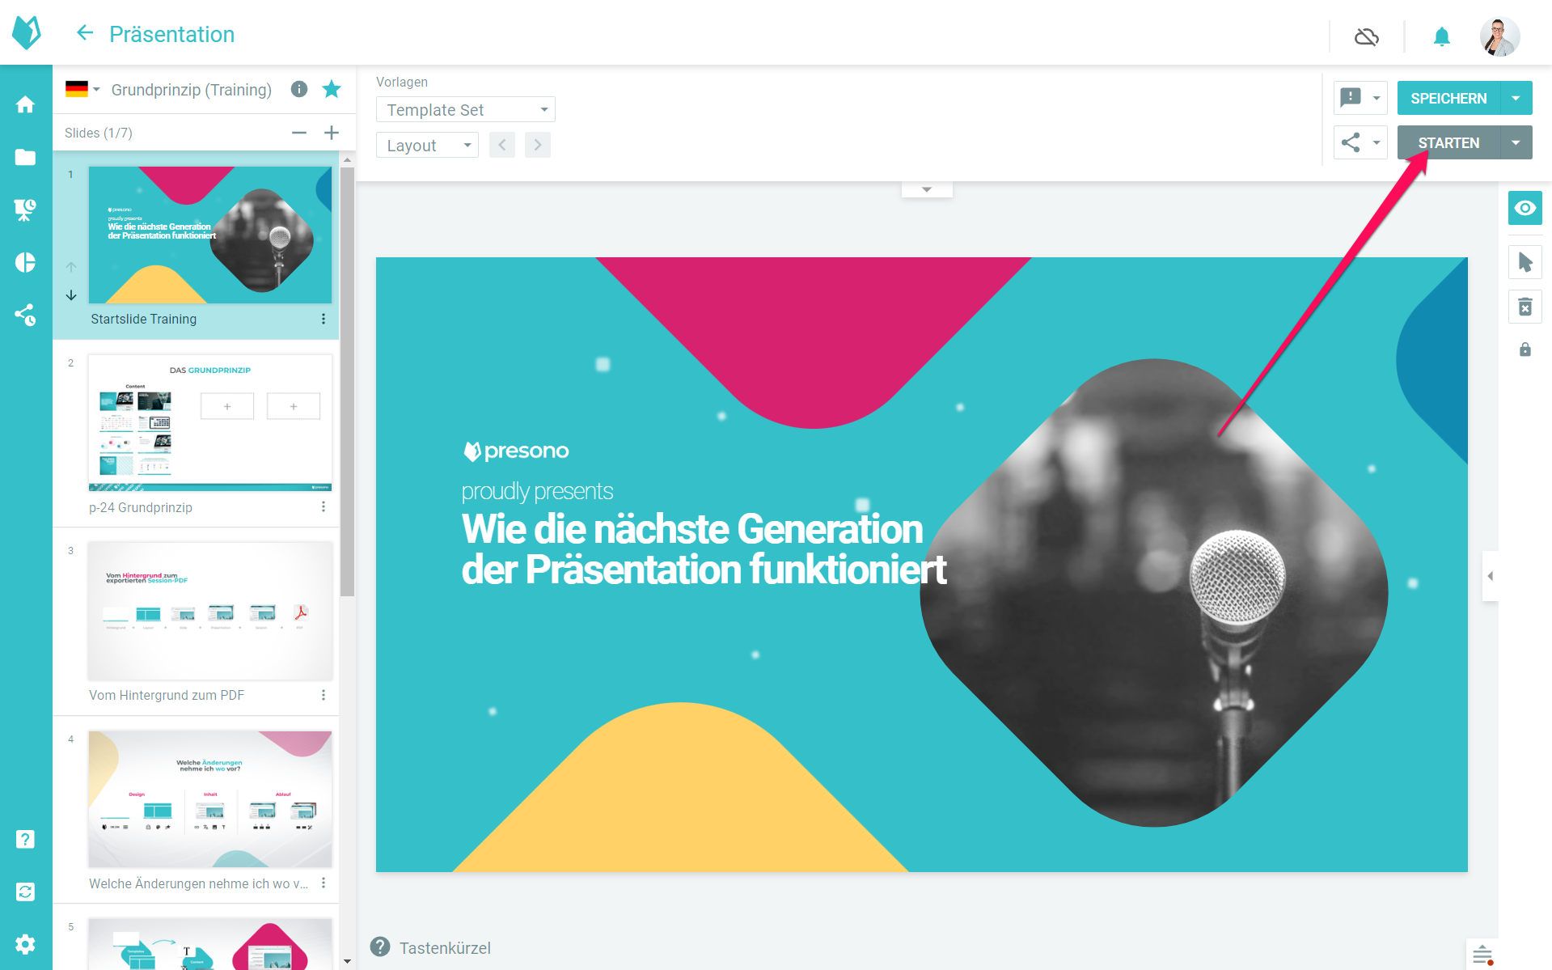Click the cloud offline status icon
This screenshot has height=970, width=1552.
(x=1366, y=36)
